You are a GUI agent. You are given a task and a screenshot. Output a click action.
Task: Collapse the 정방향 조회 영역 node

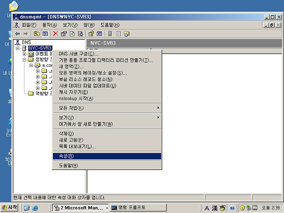click(x=24, y=60)
